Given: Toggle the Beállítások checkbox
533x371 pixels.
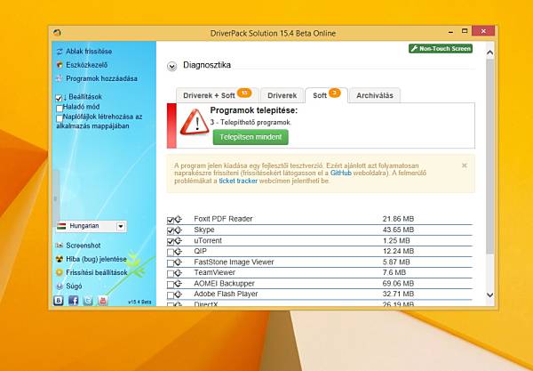Looking at the screenshot, I should tap(59, 99).
